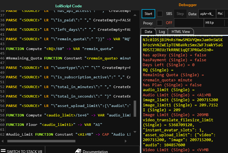This screenshot has height=153, width=228.
Task: Click the line 56 asset_upload_limit PARSE statement
Action: pos(68,106)
